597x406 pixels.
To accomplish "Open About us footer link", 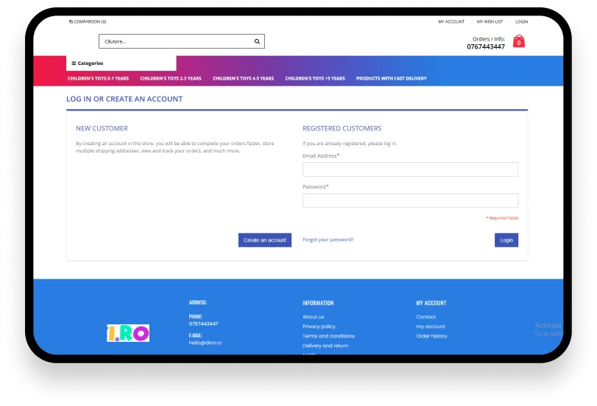I will (x=314, y=317).
